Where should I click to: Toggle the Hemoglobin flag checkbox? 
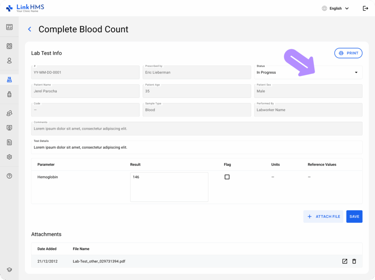[x=227, y=177]
